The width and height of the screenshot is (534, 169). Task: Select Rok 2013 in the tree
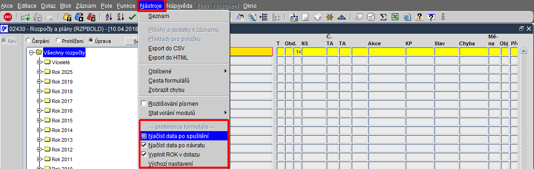[62, 140]
